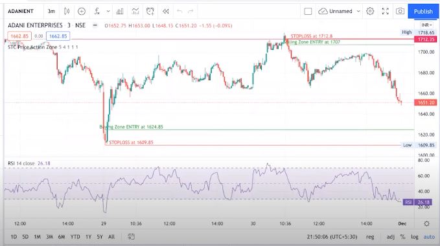Expand the layout name dropdown arrow
Viewport: 440px width, 246px height.
point(358,11)
